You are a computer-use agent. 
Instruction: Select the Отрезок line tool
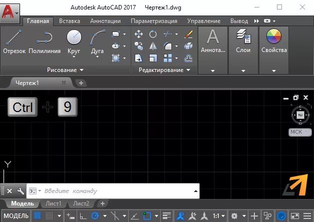click(x=14, y=42)
